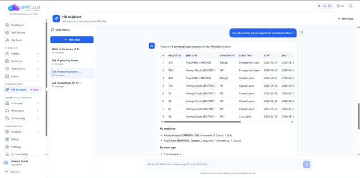Expand the Workplace menu chevron
Screen dimensions: 360x178
(38, 111)
